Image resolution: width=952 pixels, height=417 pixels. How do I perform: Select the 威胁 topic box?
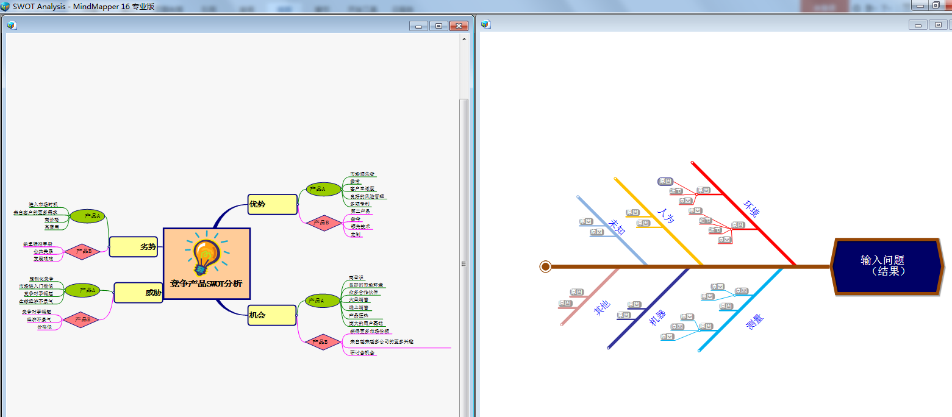[x=138, y=293]
